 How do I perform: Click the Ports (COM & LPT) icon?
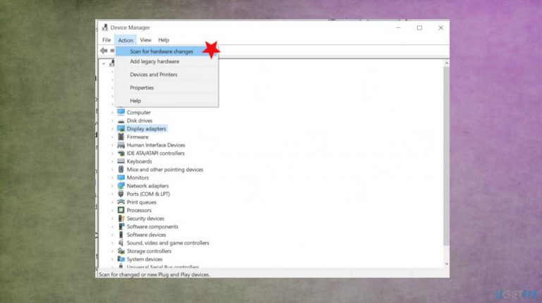pyautogui.click(x=121, y=194)
